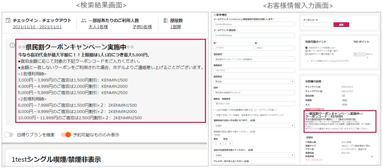Select 今回はポイントを利用しない radio option

[x=307, y=48]
